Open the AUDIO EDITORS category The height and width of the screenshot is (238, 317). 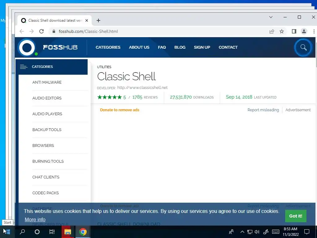(x=47, y=98)
